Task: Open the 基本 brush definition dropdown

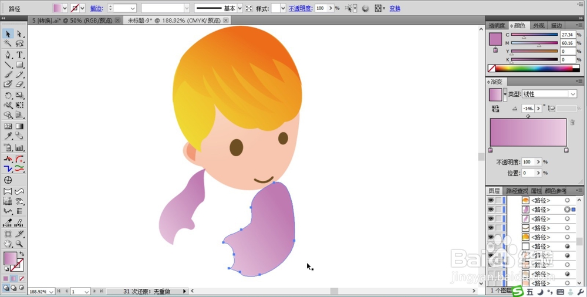Action: pyautogui.click(x=240, y=8)
